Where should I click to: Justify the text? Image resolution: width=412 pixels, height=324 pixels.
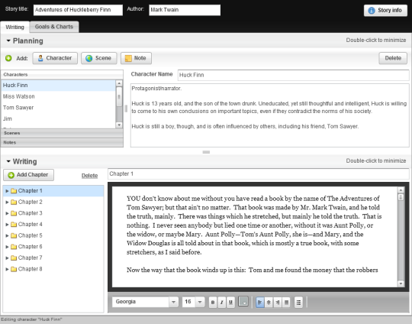pyautogui.click(x=286, y=303)
